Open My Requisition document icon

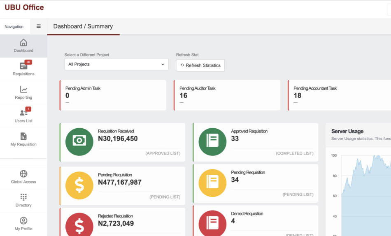(x=23, y=137)
